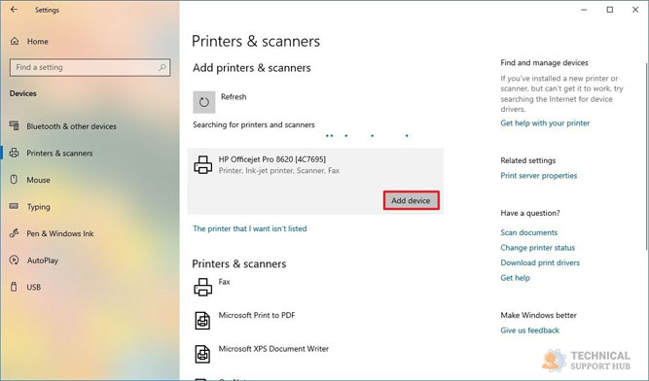Click the search magnifier icon
This screenshot has height=381, width=649.
click(162, 67)
